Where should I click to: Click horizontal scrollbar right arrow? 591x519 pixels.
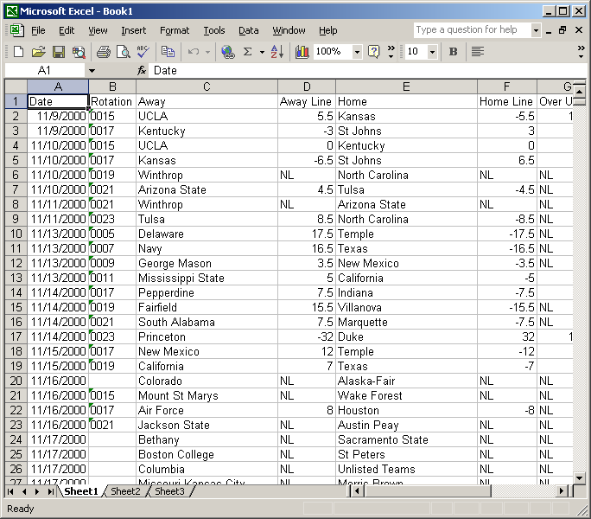click(x=562, y=491)
